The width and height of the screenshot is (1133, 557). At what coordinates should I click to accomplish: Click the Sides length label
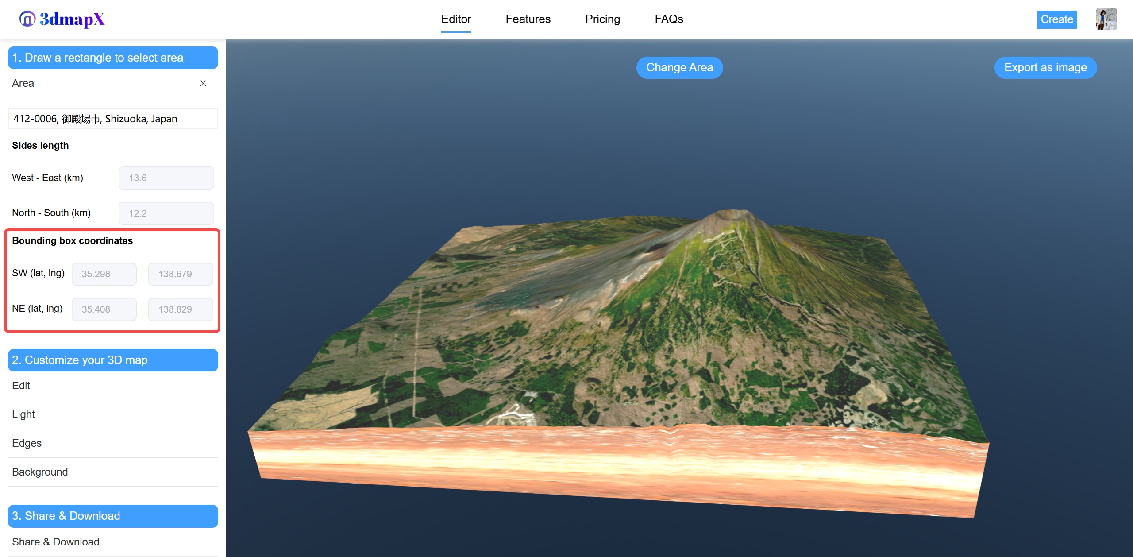[40, 146]
